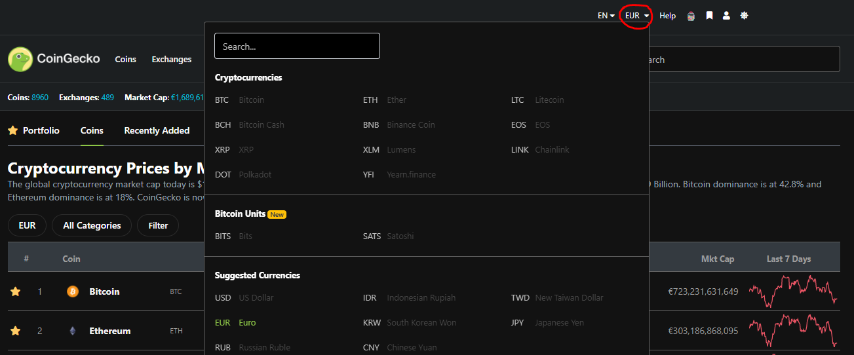Viewport: 854px width, 355px height.
Task: Toggle the light/dark theme sun icon
Action: point(744,16)
